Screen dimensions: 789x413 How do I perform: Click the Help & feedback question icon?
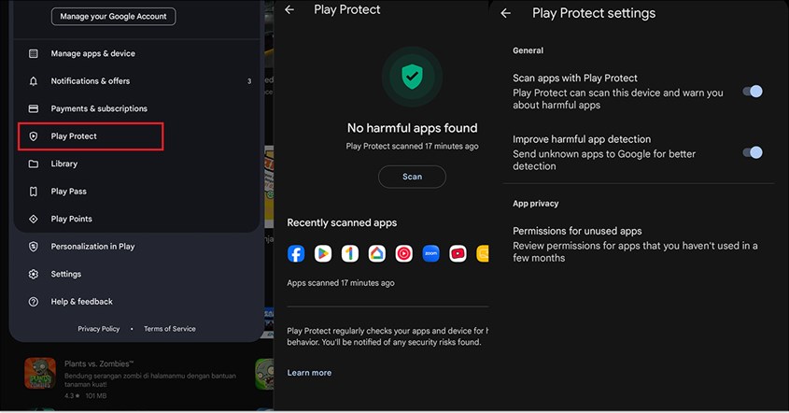[x=34, y=302]
